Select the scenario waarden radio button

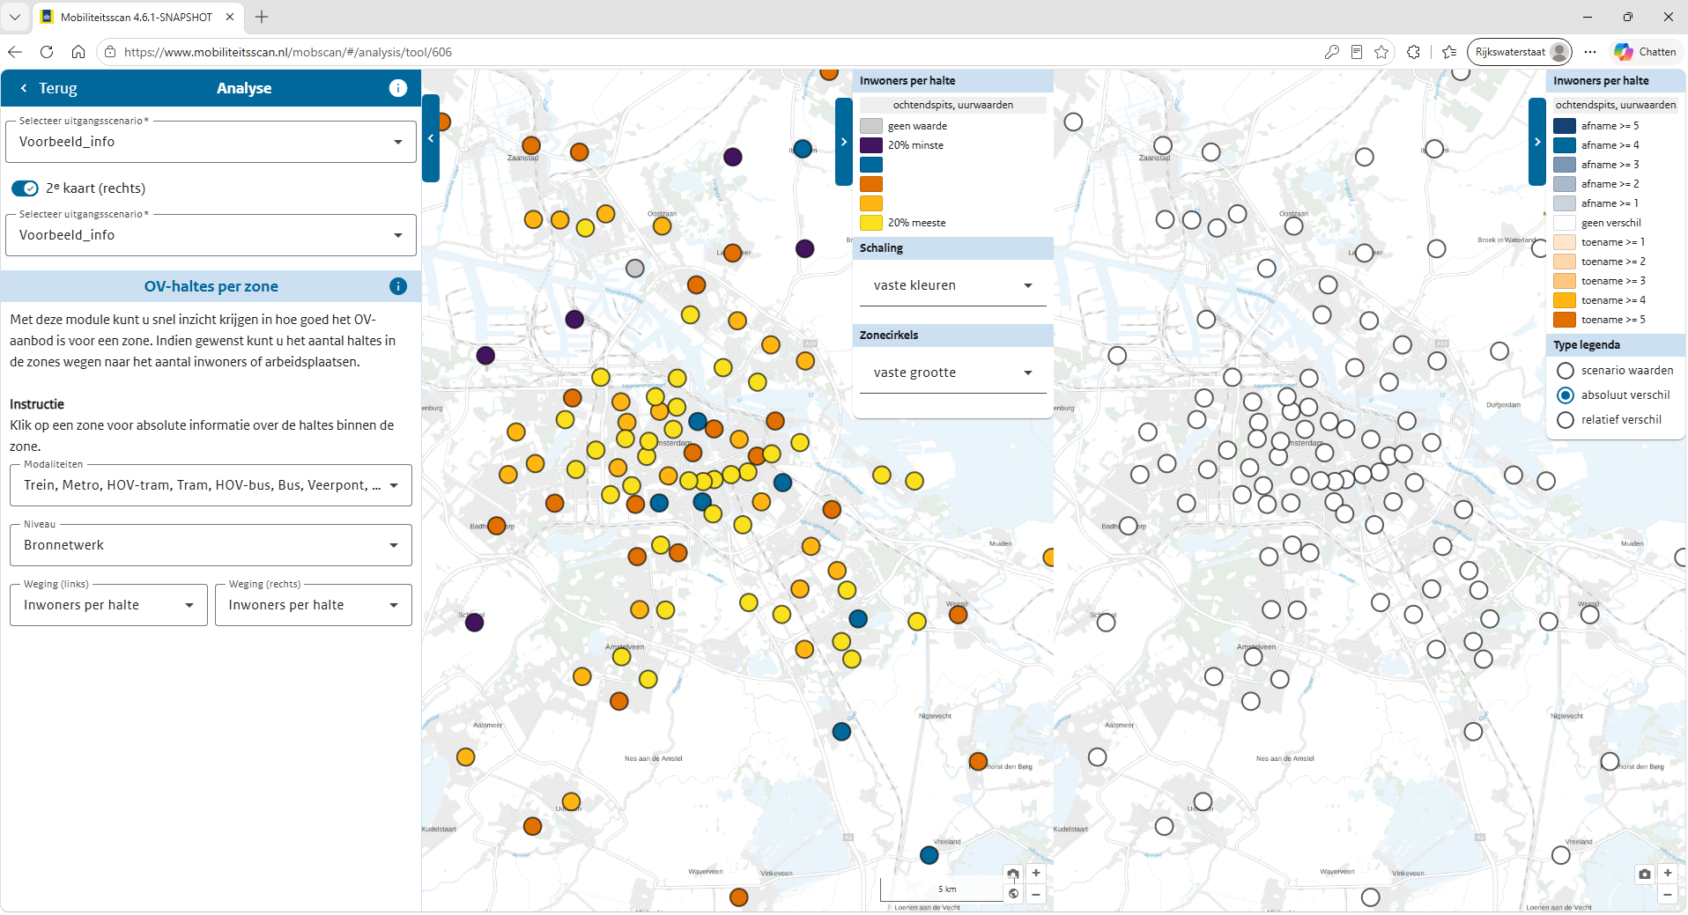pyautogui.click(x=1566, y=371)
